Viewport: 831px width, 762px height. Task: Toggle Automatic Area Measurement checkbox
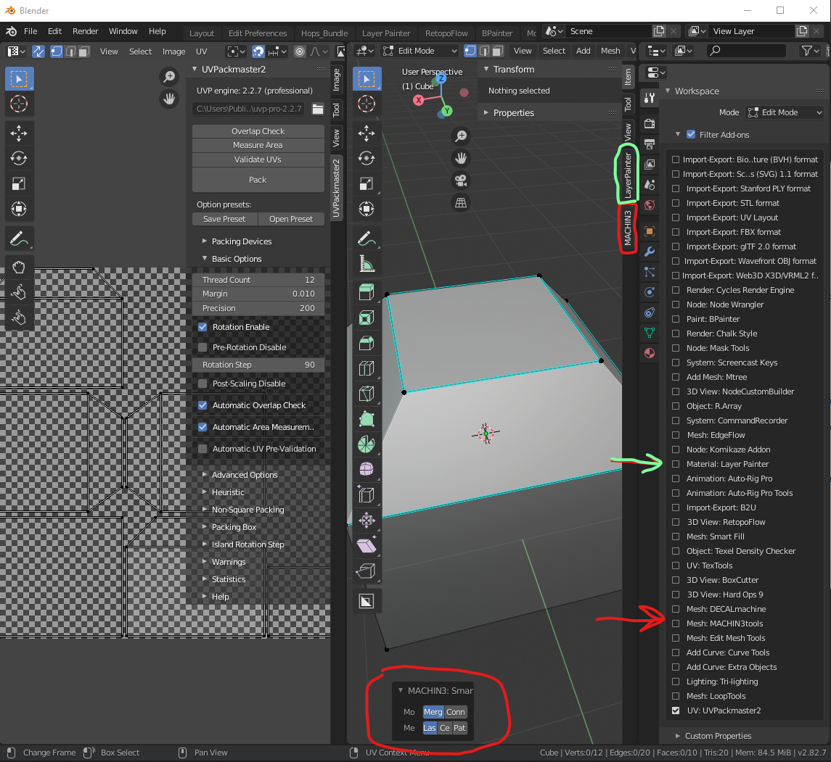click(x=202, y=427)
